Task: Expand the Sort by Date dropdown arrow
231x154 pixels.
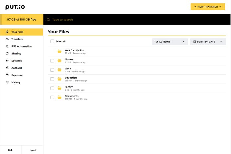Action: (221, 42)
